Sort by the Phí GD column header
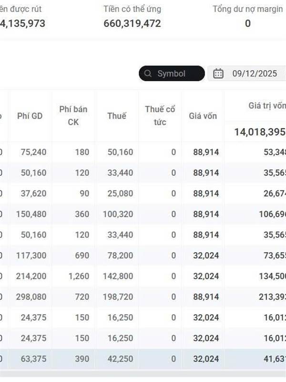The image size is (286, 382). coord(30,116)
